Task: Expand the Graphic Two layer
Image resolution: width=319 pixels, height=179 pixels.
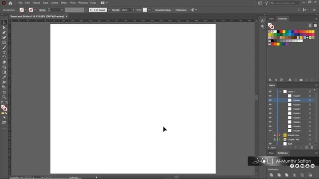Action: [x=280, y=139]
